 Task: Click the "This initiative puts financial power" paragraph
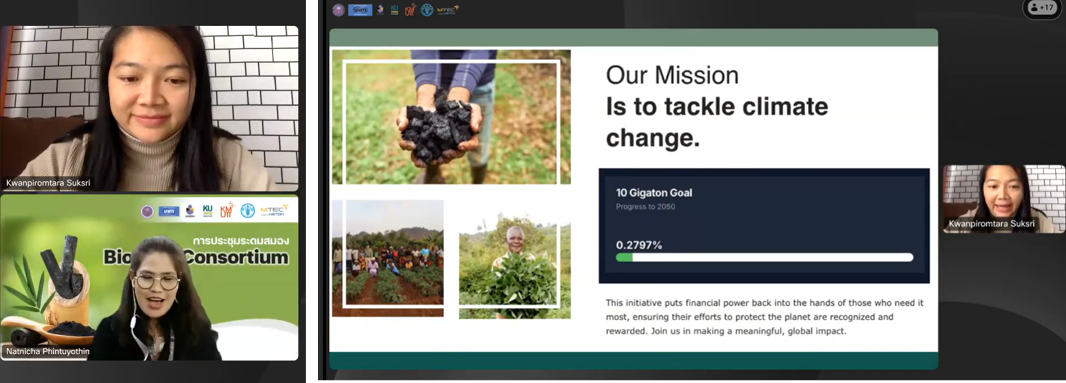tap(764, 317)
